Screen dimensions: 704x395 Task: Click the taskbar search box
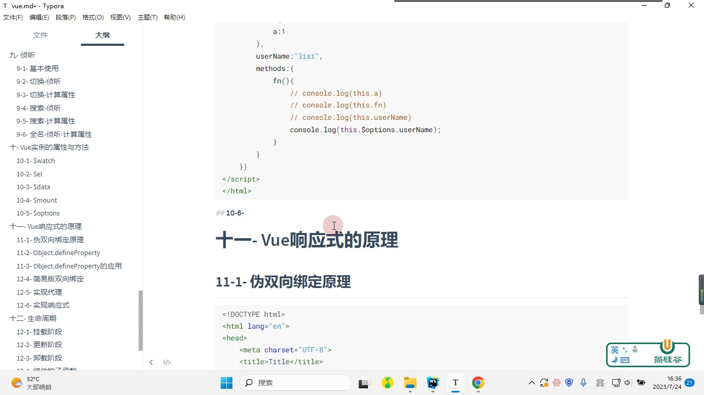296,383
